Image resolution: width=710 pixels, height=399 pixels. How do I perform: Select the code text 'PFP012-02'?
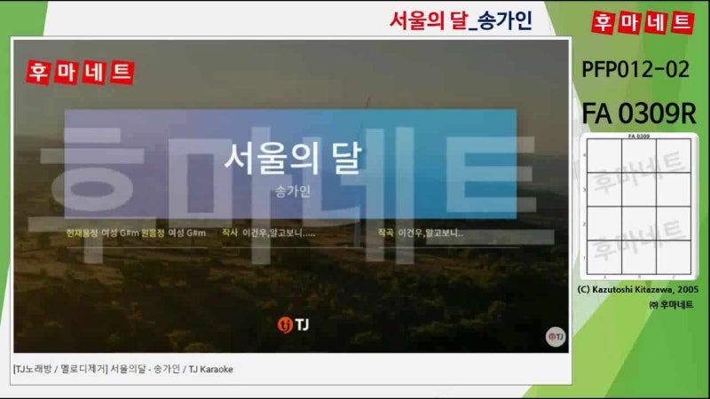coord(635,70)
